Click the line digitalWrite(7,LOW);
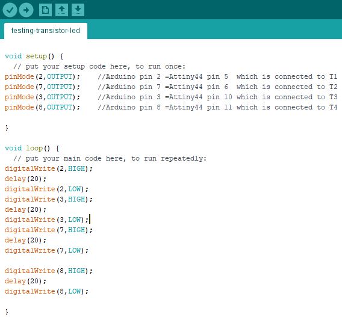Viewport: 342px width, 317px height. point(47,251)
